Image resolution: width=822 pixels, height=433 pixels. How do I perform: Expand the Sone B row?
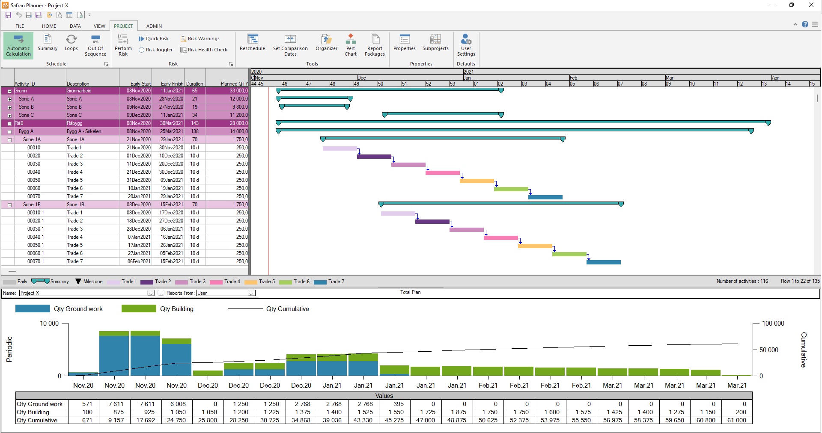click(x=9, y=107)
